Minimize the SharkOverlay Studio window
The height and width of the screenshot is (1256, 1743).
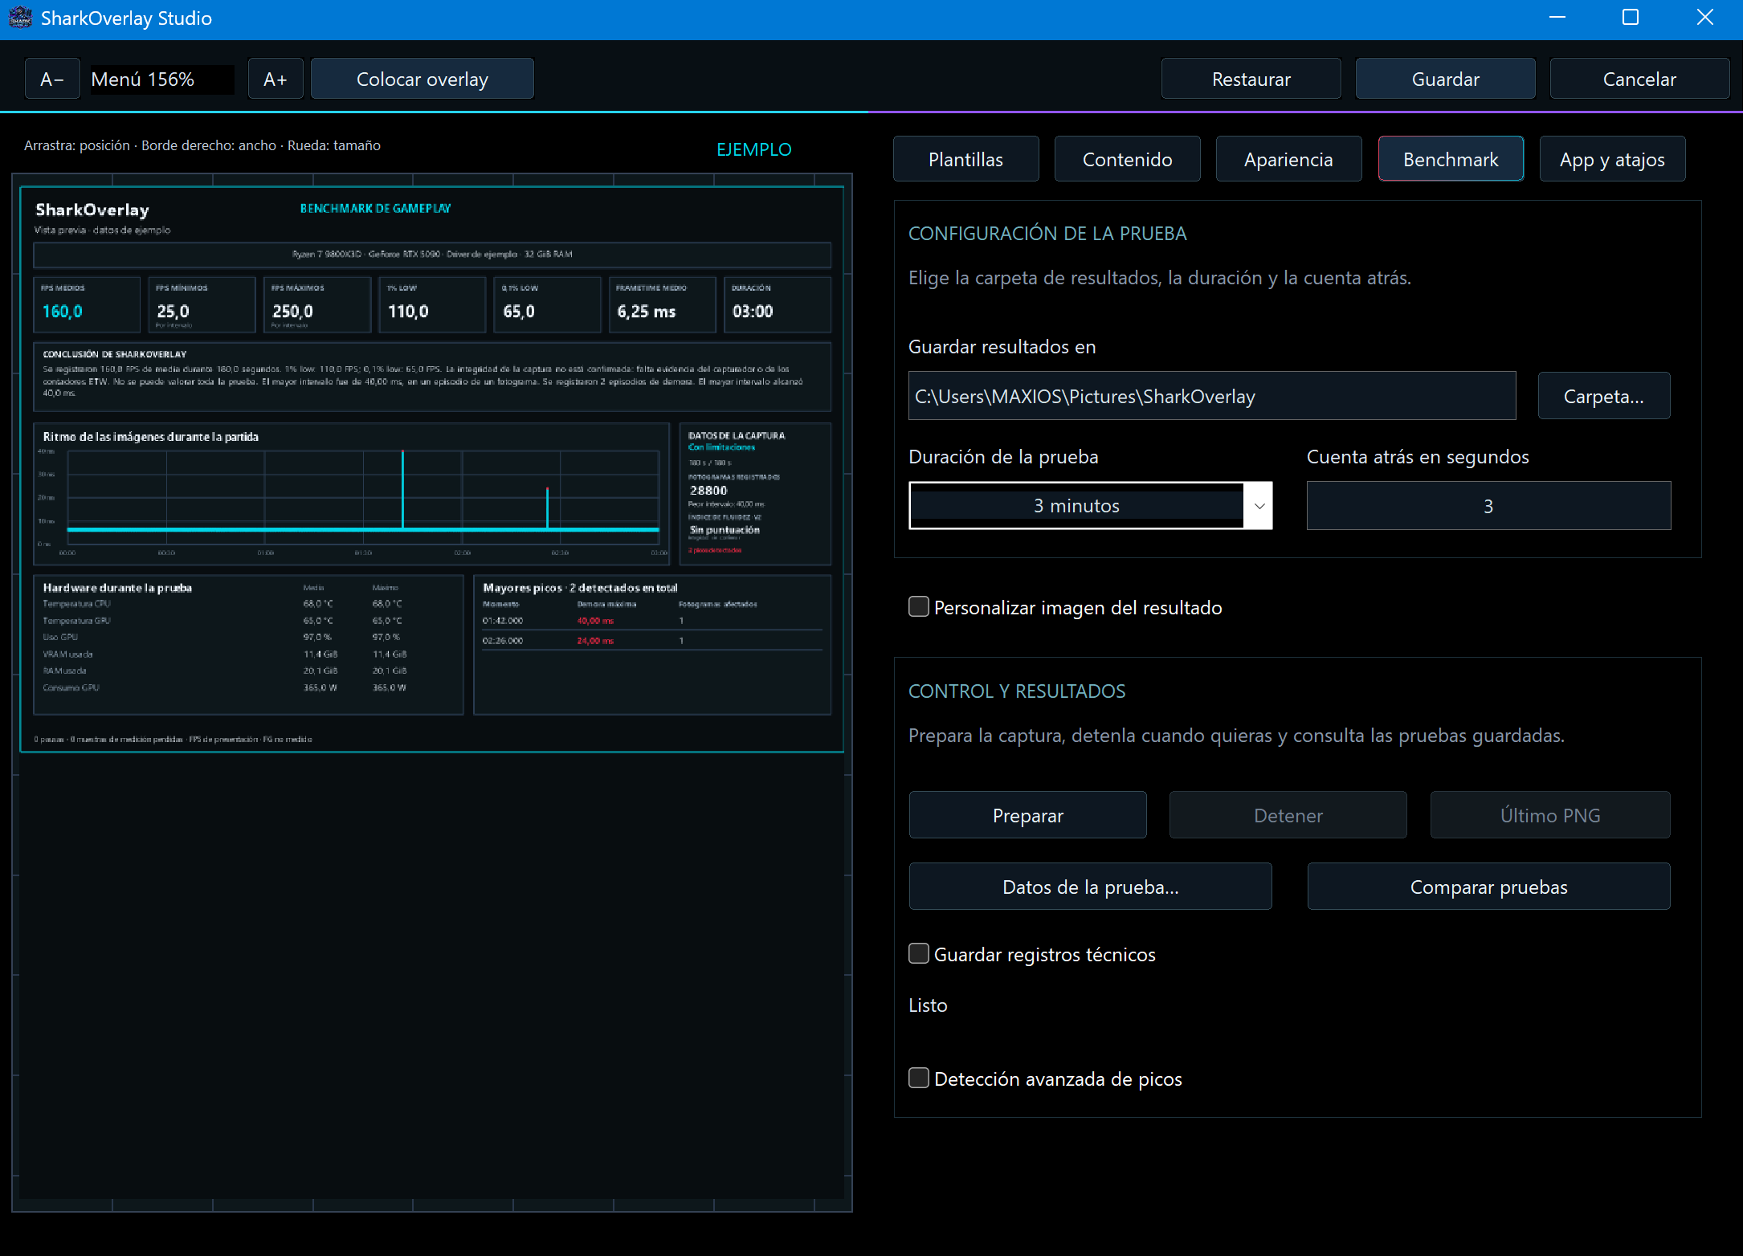(1557, 18)
